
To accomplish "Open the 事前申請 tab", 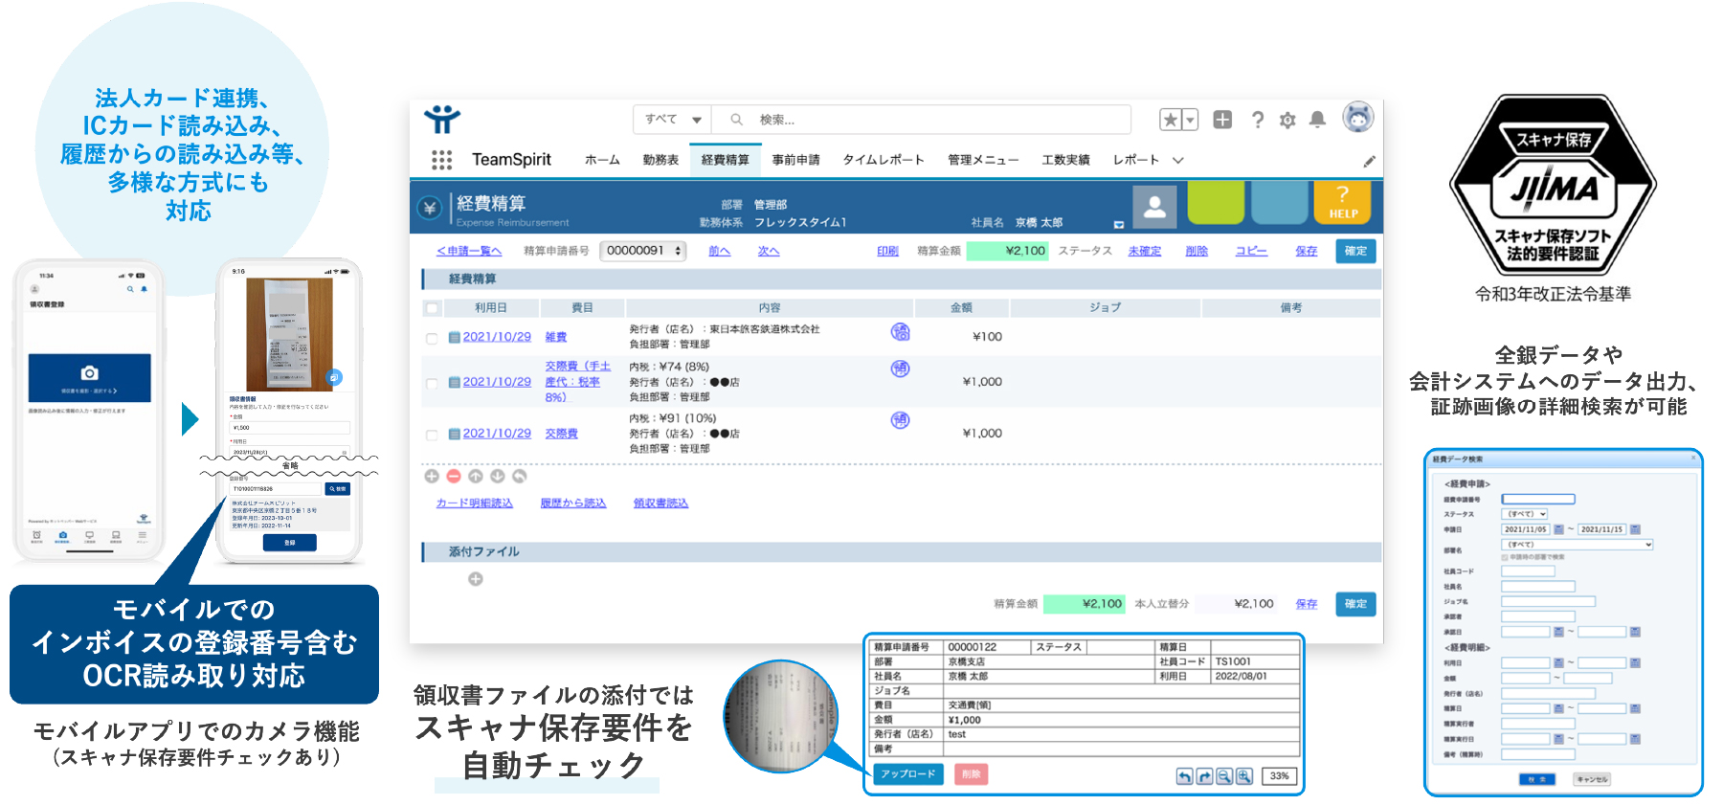I will pyautogui.click(x=795, y=161).
